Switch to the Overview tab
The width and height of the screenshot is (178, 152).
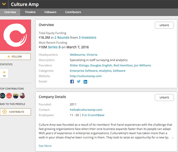(x=10, y=12)
